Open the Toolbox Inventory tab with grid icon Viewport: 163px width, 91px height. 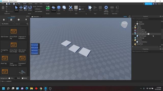point(11,20)
